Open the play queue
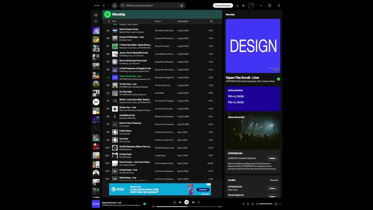The height and width of the screenshot is (210, 373). pyautogui.click(x=248, y=204)
